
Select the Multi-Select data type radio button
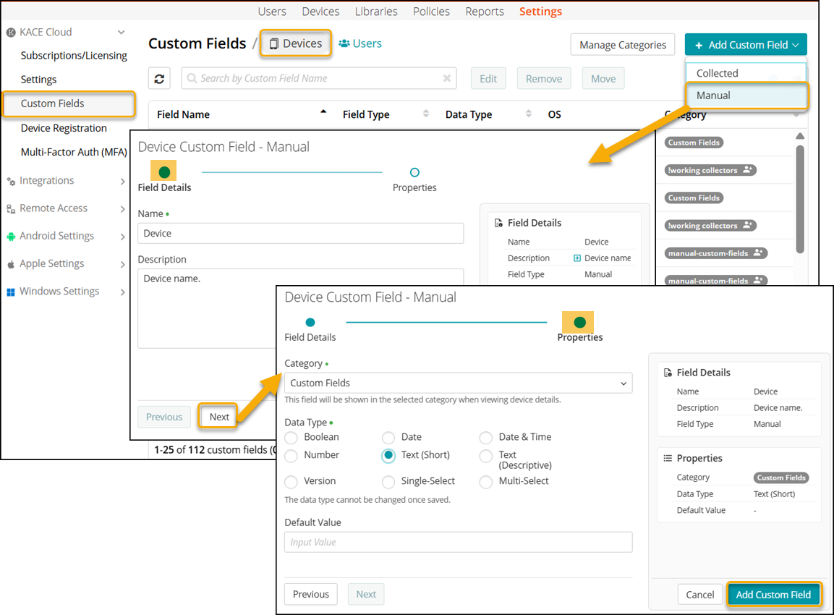(x=485, y=482)
